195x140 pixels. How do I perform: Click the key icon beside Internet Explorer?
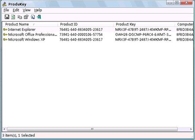tap(5, 29)
